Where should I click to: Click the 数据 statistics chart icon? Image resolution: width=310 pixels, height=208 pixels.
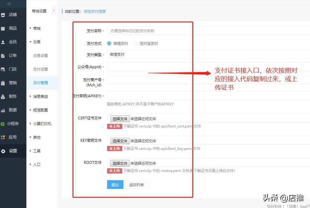pyautogui.click(x=3, y=110)
